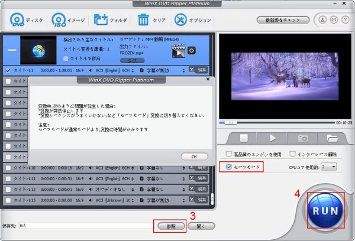Click the Frozen video preview frame

tap(285, 76)
